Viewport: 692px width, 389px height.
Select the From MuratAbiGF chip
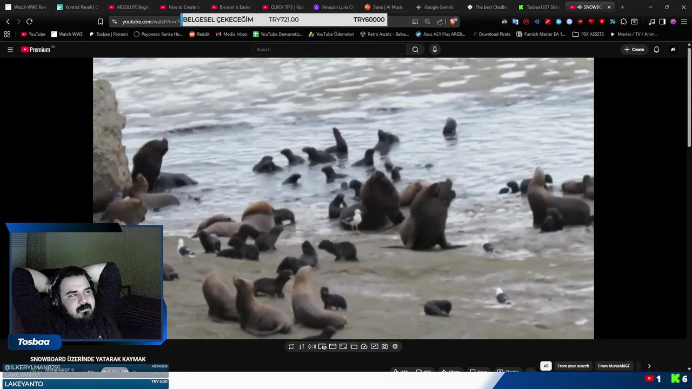point(614,366)
